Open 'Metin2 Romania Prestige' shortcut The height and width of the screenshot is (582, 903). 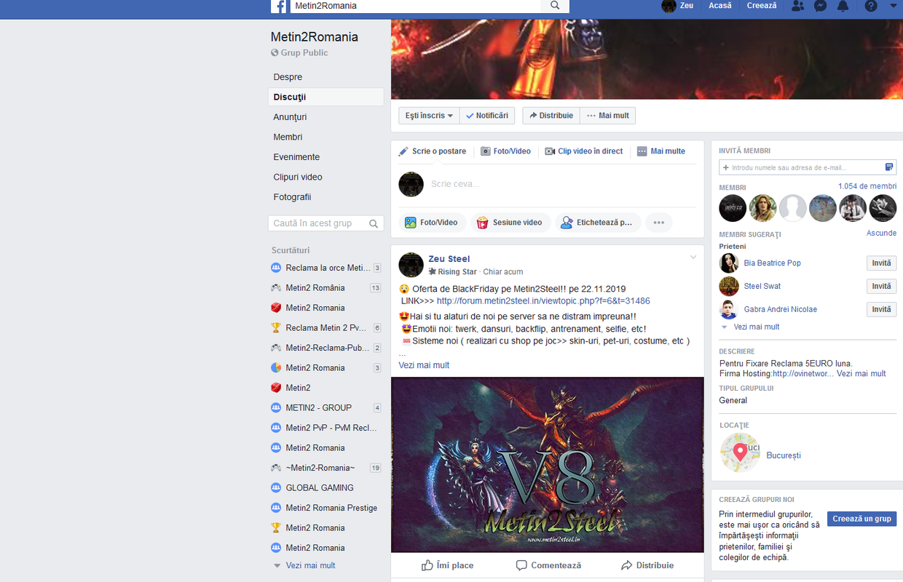[x=326, y=508]
